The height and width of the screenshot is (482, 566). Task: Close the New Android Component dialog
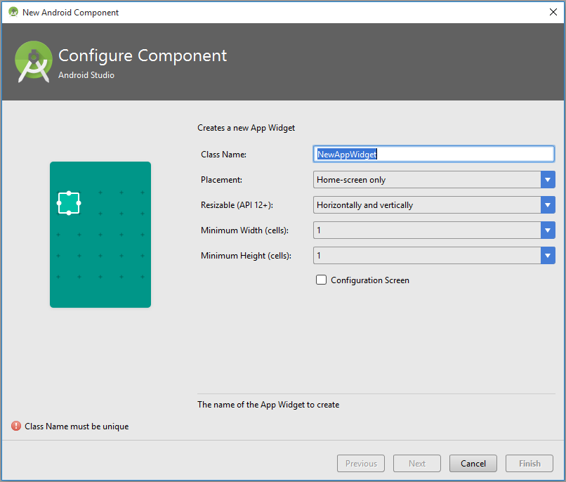(553, 12)
